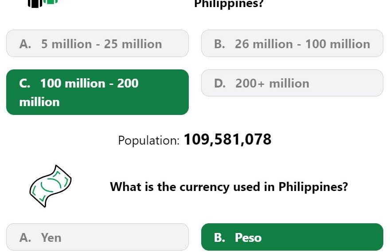The image size is (390, 252).
Task: Select the '200+ million' answer option
Action: click(292, 83)
